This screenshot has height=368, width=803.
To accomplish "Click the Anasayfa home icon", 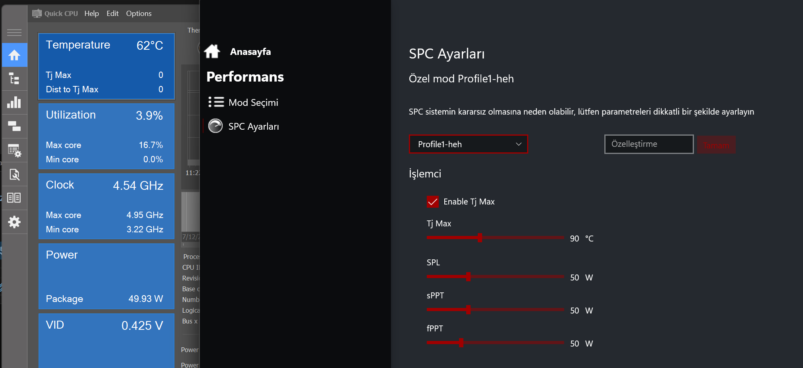I will pos(212,51).
